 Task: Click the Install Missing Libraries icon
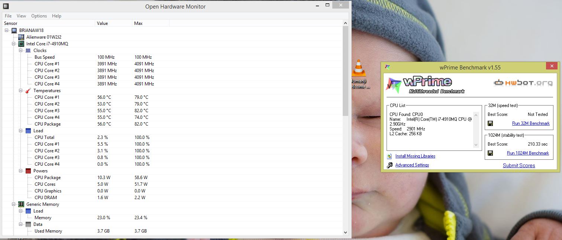390,156
